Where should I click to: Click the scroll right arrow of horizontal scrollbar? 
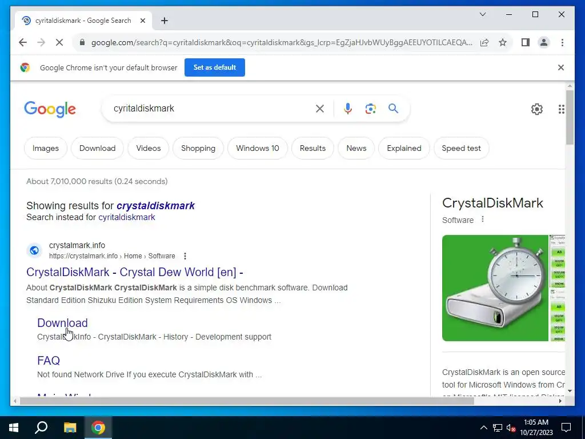[x=560, y=401]
